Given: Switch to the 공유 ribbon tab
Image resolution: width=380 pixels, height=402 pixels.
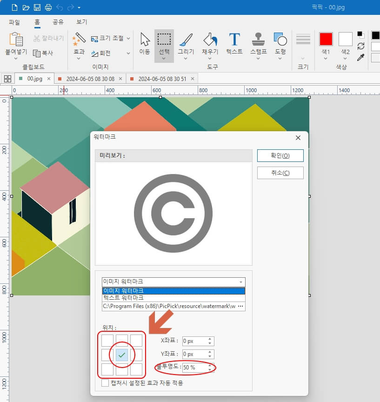Looking at the screenshot, I should [x=58, y=22].
